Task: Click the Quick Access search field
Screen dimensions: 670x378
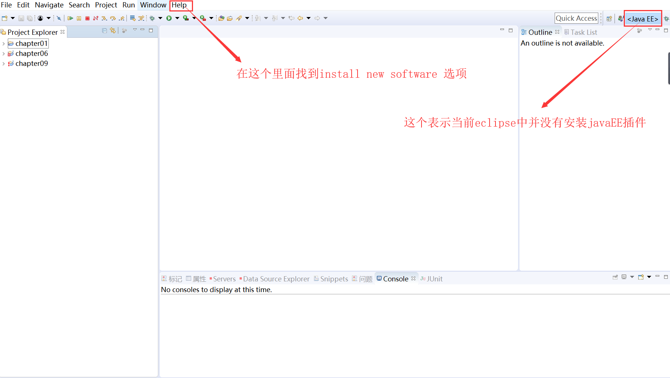Action: point(576,18)
